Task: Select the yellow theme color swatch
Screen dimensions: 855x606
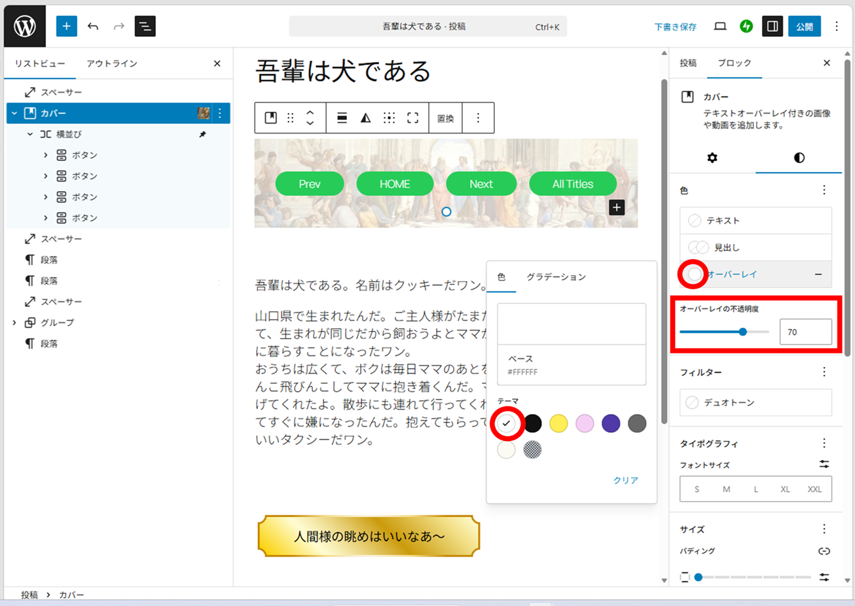Action: [x=558, y=423]
